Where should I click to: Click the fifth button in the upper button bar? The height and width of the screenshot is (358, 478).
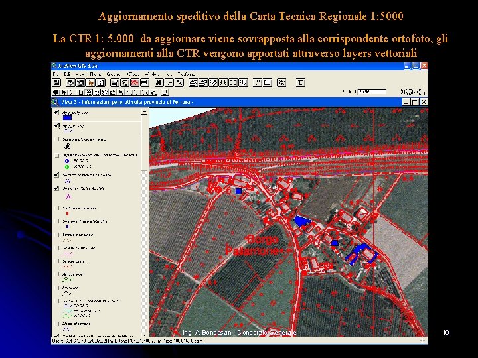101,82
